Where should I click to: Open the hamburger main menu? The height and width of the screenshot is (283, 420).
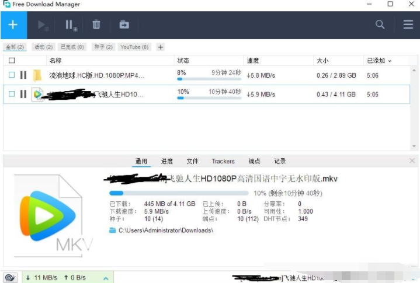(408, 25)
